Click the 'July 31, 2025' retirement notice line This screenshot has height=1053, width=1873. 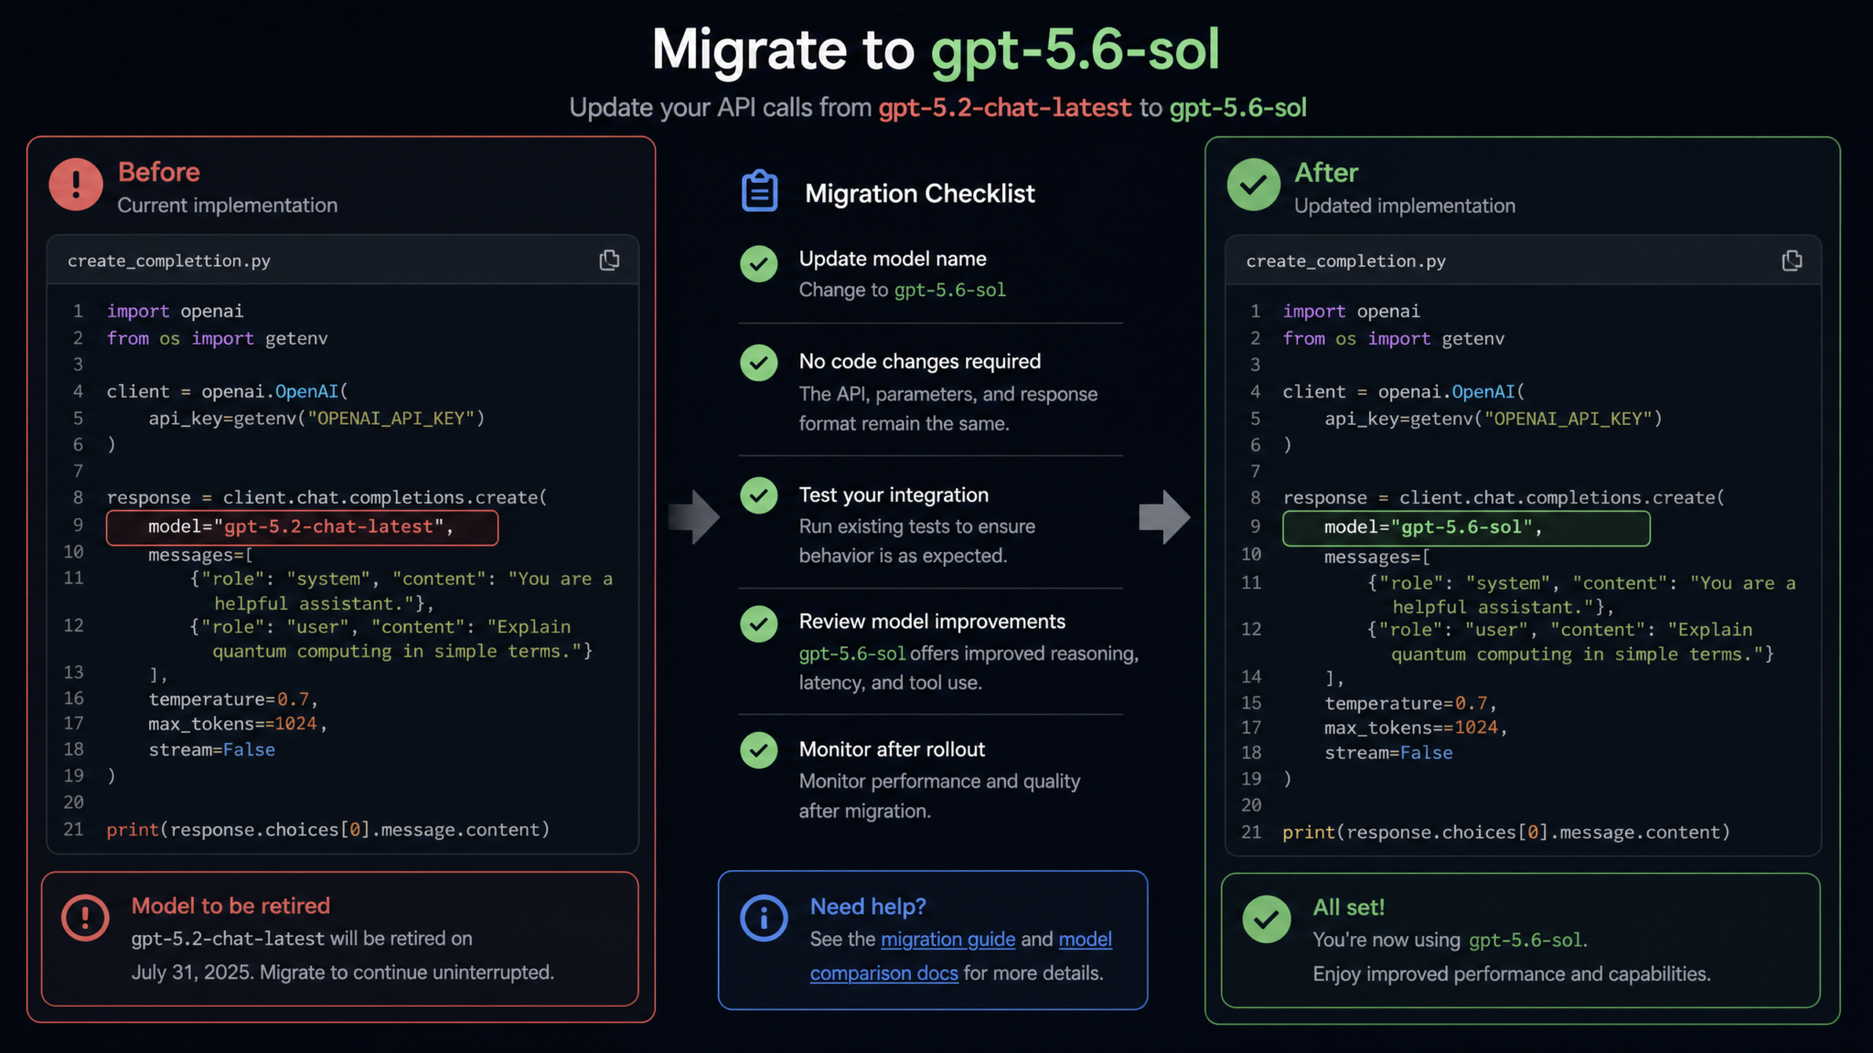[342, 973]
